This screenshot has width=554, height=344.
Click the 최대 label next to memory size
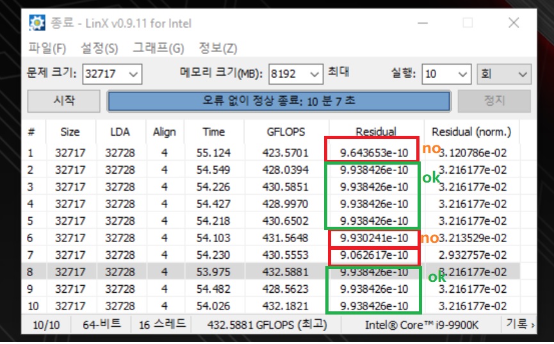(338, 72)
